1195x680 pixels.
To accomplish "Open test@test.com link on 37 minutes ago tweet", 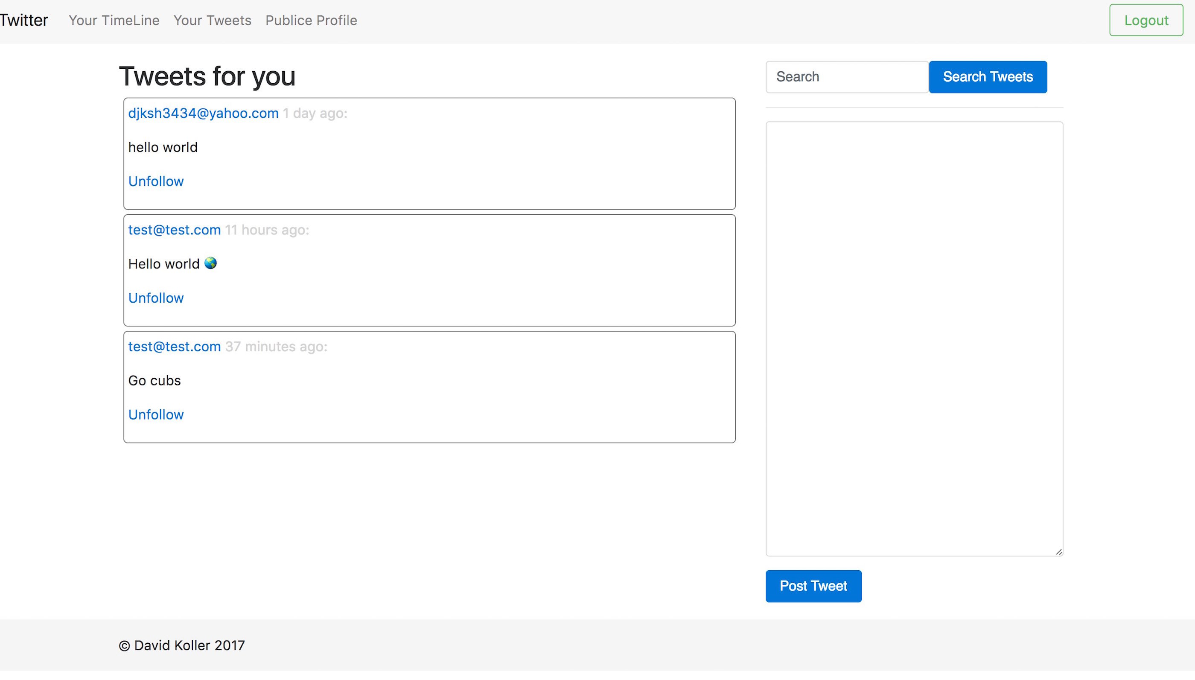I will [174, 347].
